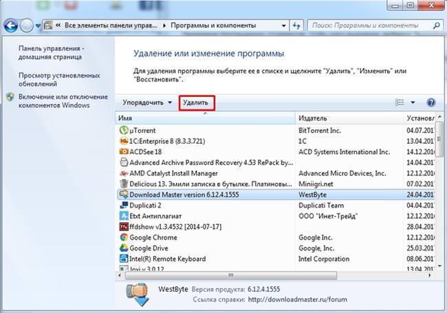The width and height of the screenshot is (447, 313).
Task: Click the AMD Catalyst Install Manager icon
Action: 124,173
